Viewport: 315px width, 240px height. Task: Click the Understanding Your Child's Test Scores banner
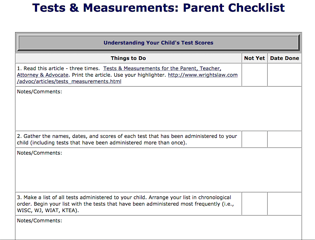coord(159,43)
